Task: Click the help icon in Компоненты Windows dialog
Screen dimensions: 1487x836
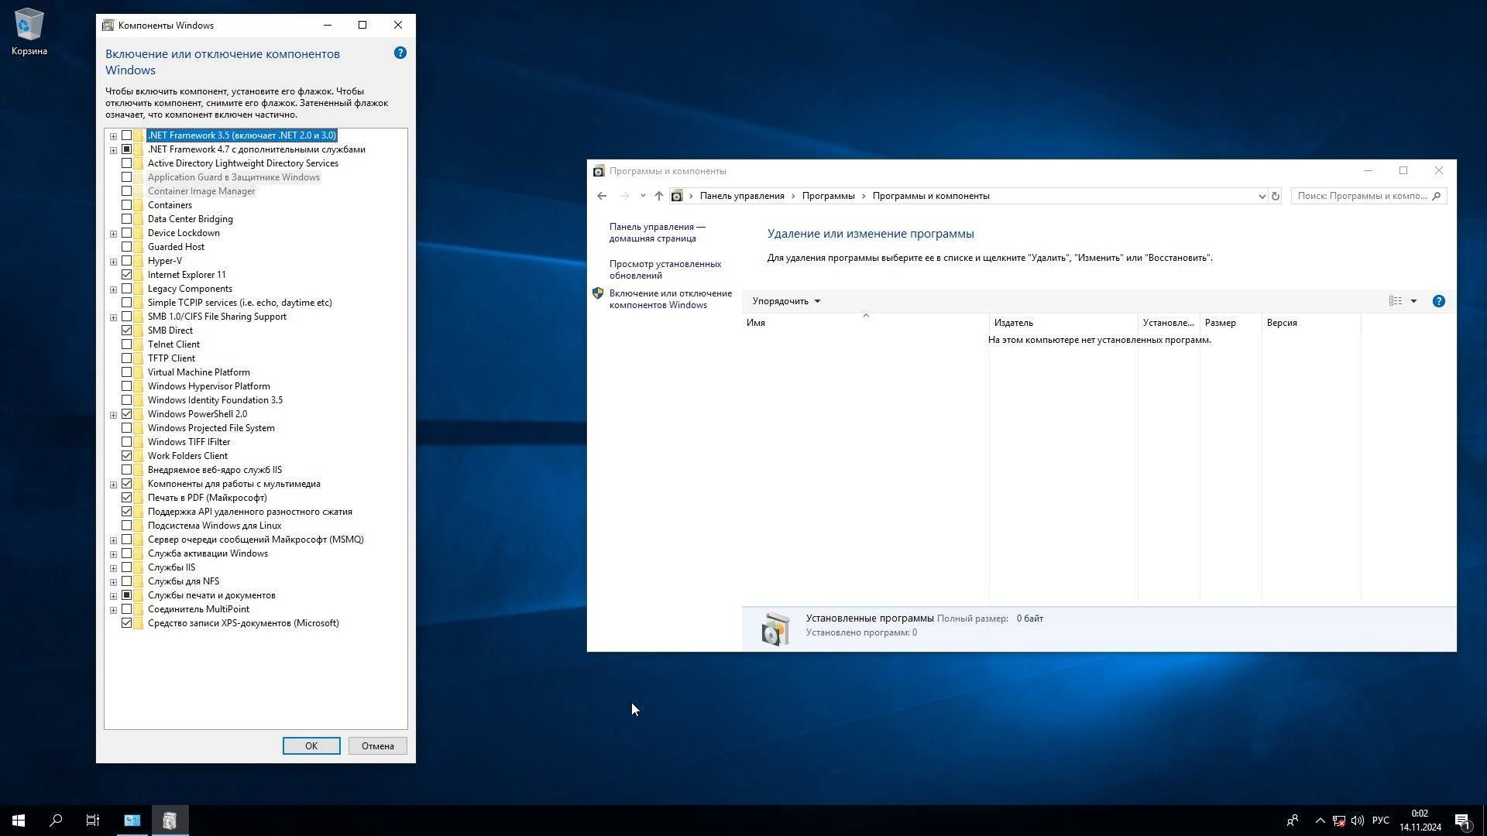Action: tap(400, 53)
